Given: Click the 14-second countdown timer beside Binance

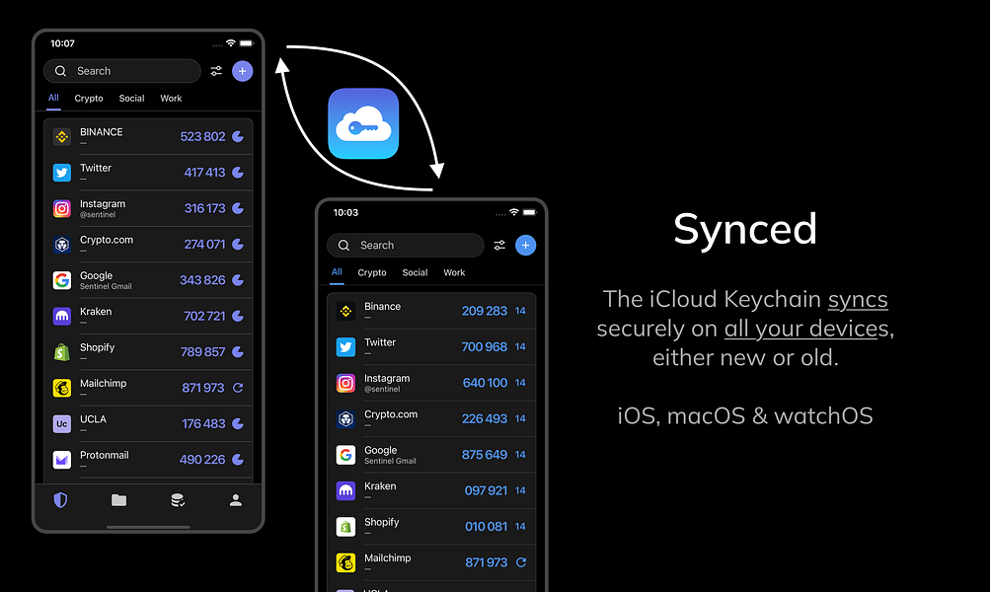Looking at the screenshot, I should (x=520, y=311).
